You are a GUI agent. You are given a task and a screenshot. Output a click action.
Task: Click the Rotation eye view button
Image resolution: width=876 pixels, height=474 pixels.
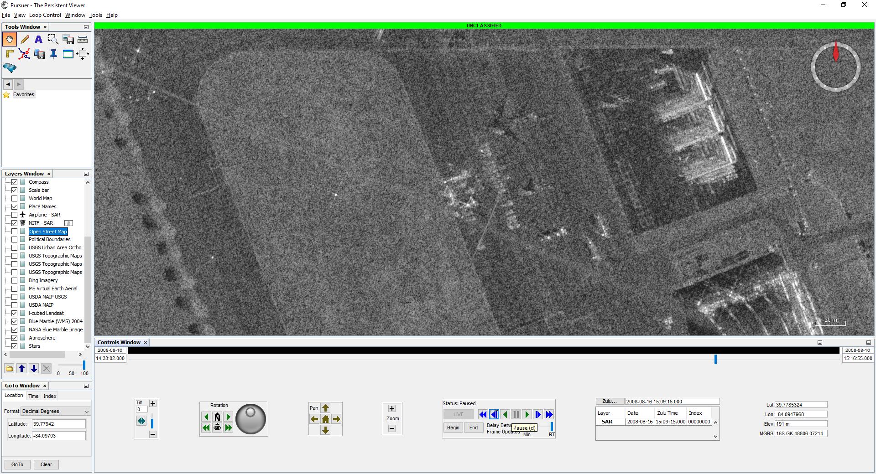(217, 428)
